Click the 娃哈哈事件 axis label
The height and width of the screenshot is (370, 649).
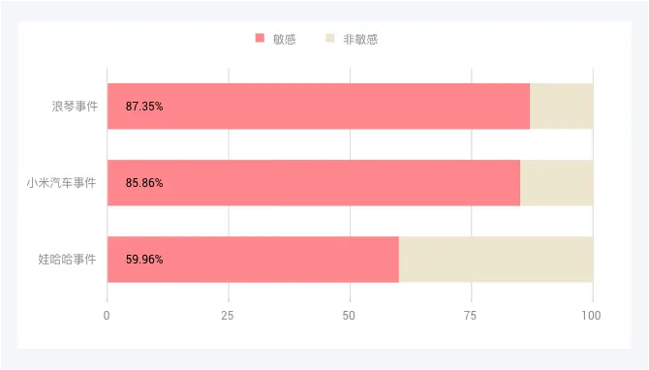point(67,259)
